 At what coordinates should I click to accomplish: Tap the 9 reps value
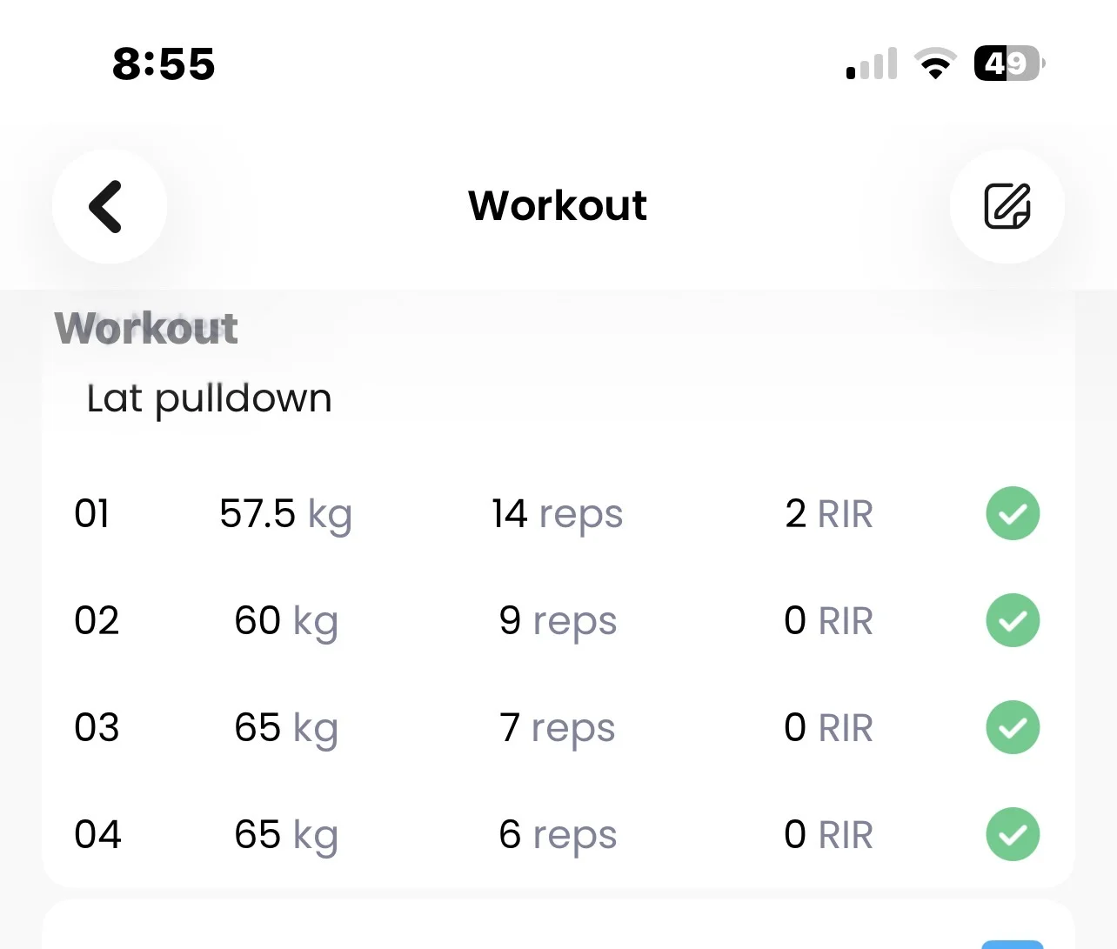pos(557,621)
